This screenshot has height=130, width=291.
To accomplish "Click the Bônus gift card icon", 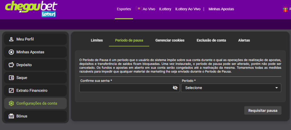I will [x=11, y=116].
